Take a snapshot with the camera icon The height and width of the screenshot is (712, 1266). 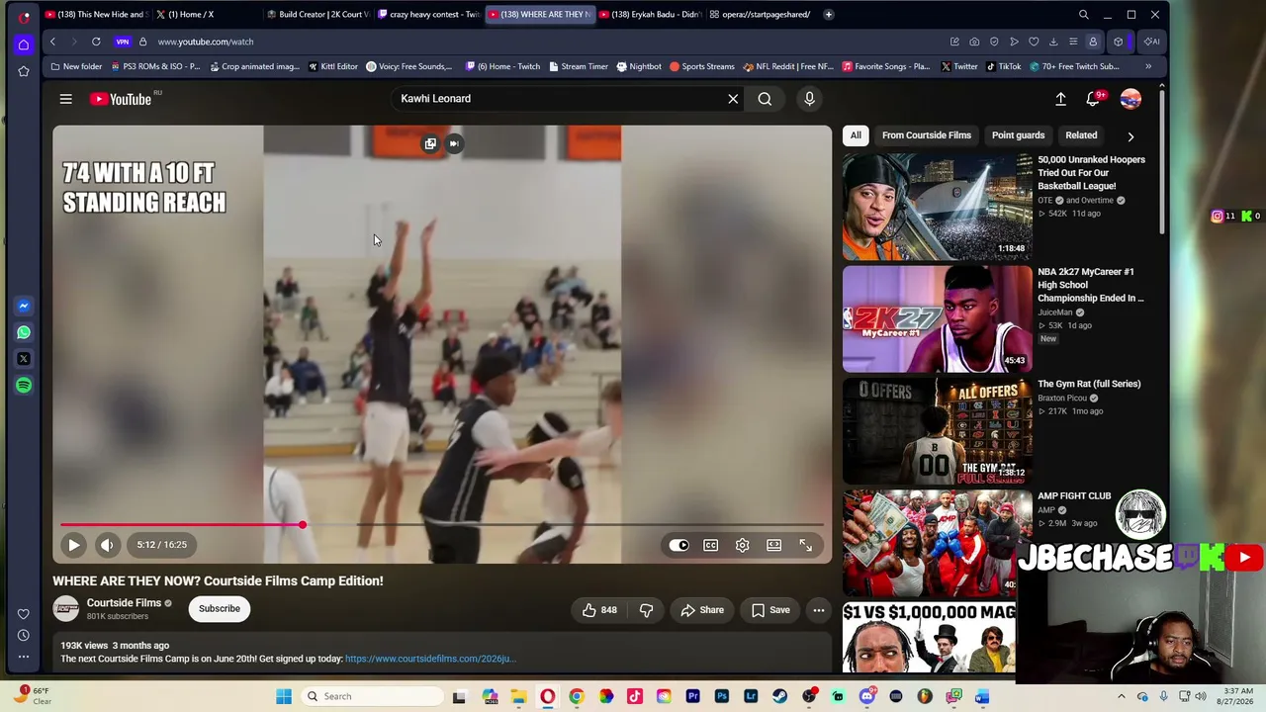[x=974, y=42]
